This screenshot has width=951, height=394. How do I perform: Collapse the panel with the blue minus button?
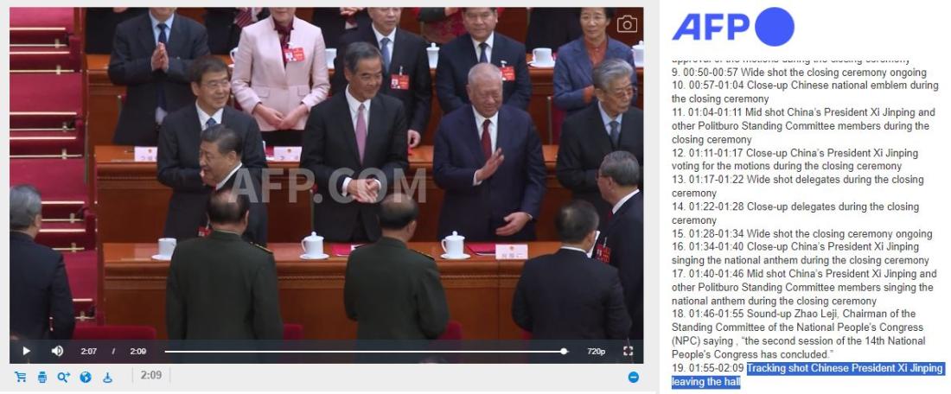(633, 377)
